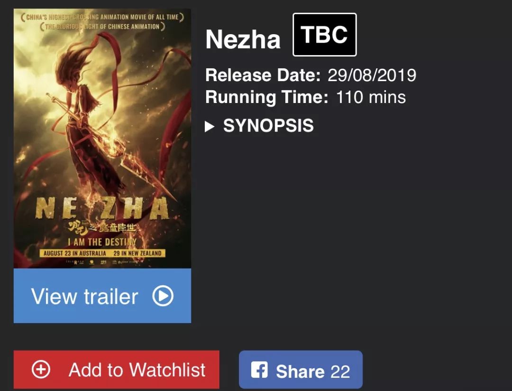Click the share count 22

(x=340, y=371)
